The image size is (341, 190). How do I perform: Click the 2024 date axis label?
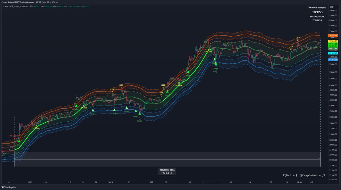[x=110, y=182]
